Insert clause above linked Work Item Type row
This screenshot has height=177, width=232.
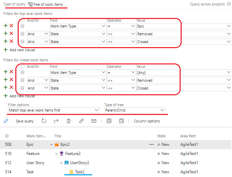tap(5, 72)
